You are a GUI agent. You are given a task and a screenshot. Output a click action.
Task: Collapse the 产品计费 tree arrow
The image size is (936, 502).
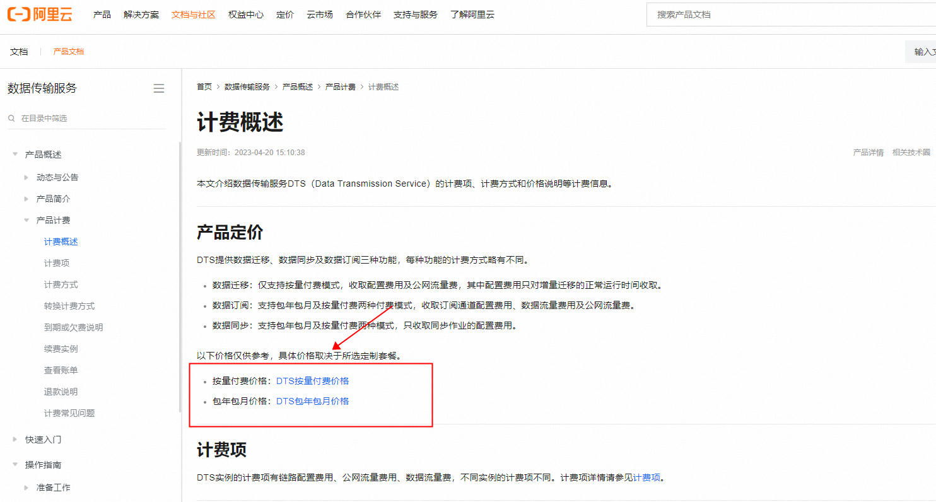click(x=26, y=220)
